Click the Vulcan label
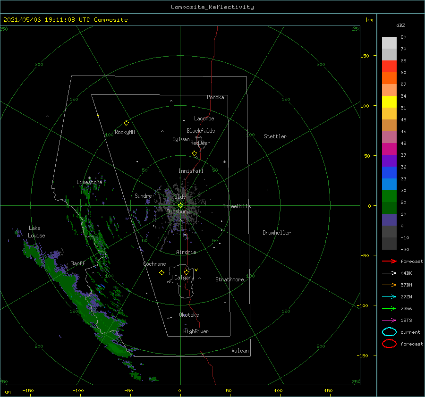 point(240,351)
